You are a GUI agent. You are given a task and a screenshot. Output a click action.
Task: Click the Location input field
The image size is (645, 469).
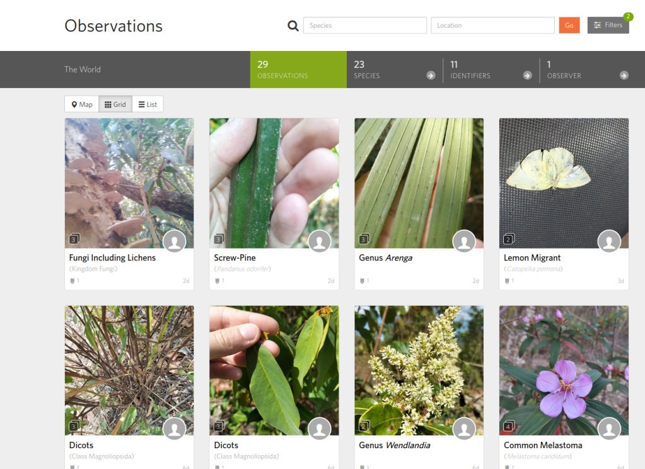click(492, 26)
